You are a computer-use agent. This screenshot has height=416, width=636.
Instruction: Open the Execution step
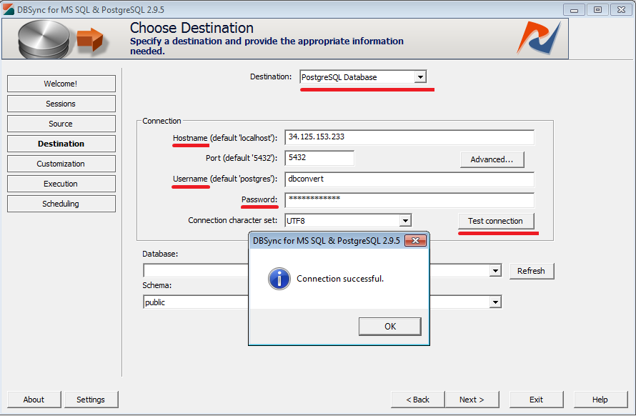coord(61,184)
